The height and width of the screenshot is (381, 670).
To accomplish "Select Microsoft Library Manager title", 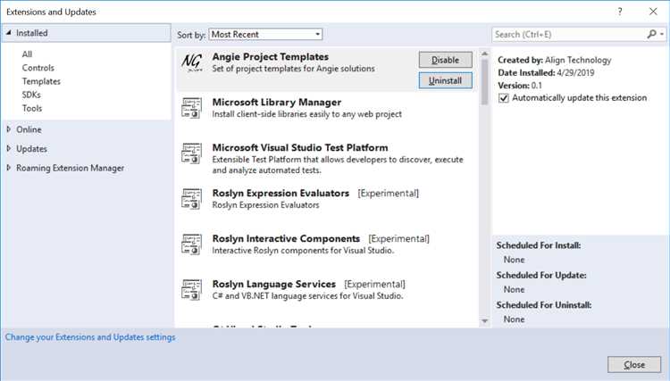I will click(277, 103).
